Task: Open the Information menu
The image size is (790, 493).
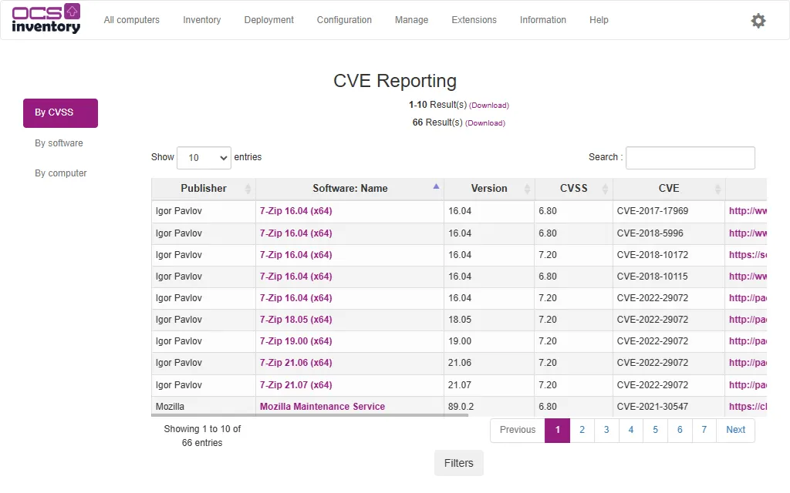Action: coord(543,19)
